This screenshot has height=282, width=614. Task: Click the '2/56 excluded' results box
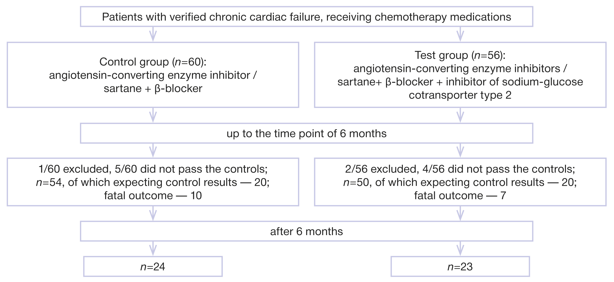[460, 182]
